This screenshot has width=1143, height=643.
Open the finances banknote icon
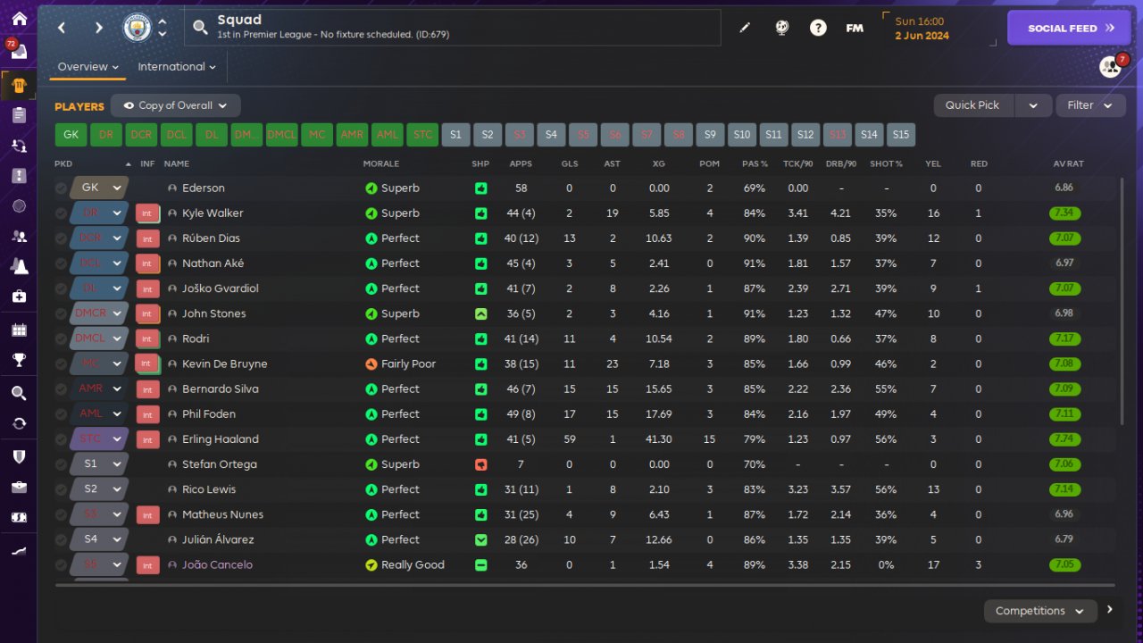pyautogui.click(x=19, y=518)
